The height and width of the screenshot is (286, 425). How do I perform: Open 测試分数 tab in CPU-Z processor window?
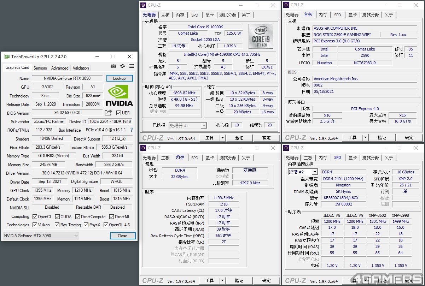pos(228,15)
